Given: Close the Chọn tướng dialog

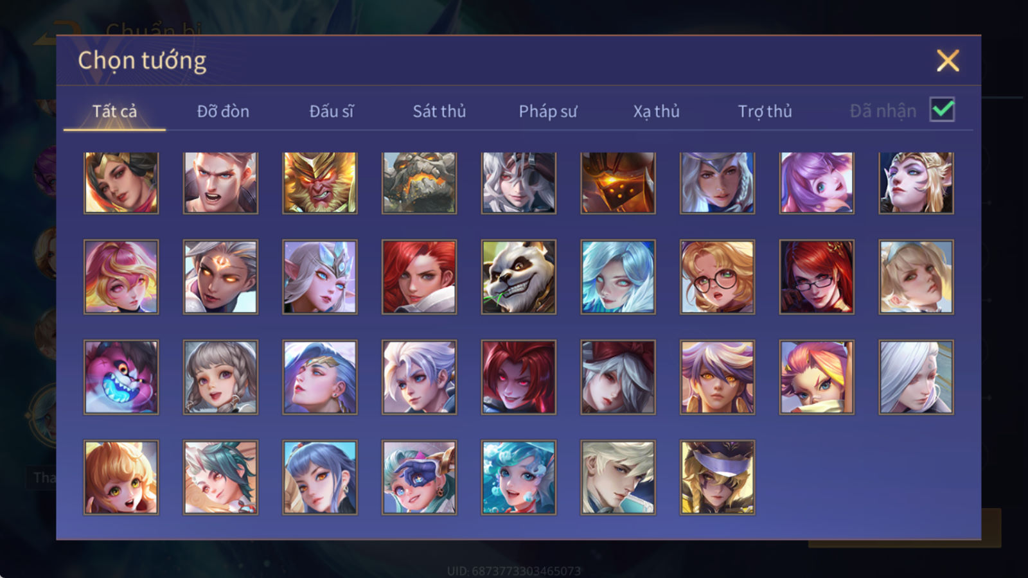Looking at the screenshot, I should tap(948, 60).
